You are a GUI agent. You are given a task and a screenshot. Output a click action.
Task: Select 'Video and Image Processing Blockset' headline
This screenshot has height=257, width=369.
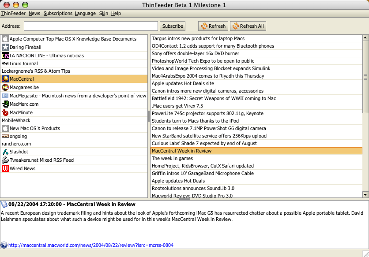pyautogui.click(x=256, y=68)
